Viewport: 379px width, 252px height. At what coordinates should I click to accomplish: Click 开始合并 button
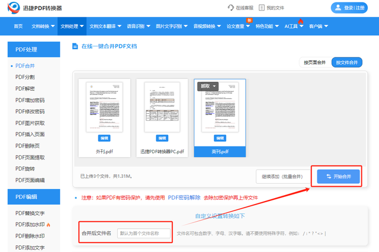tap(338, 177)
